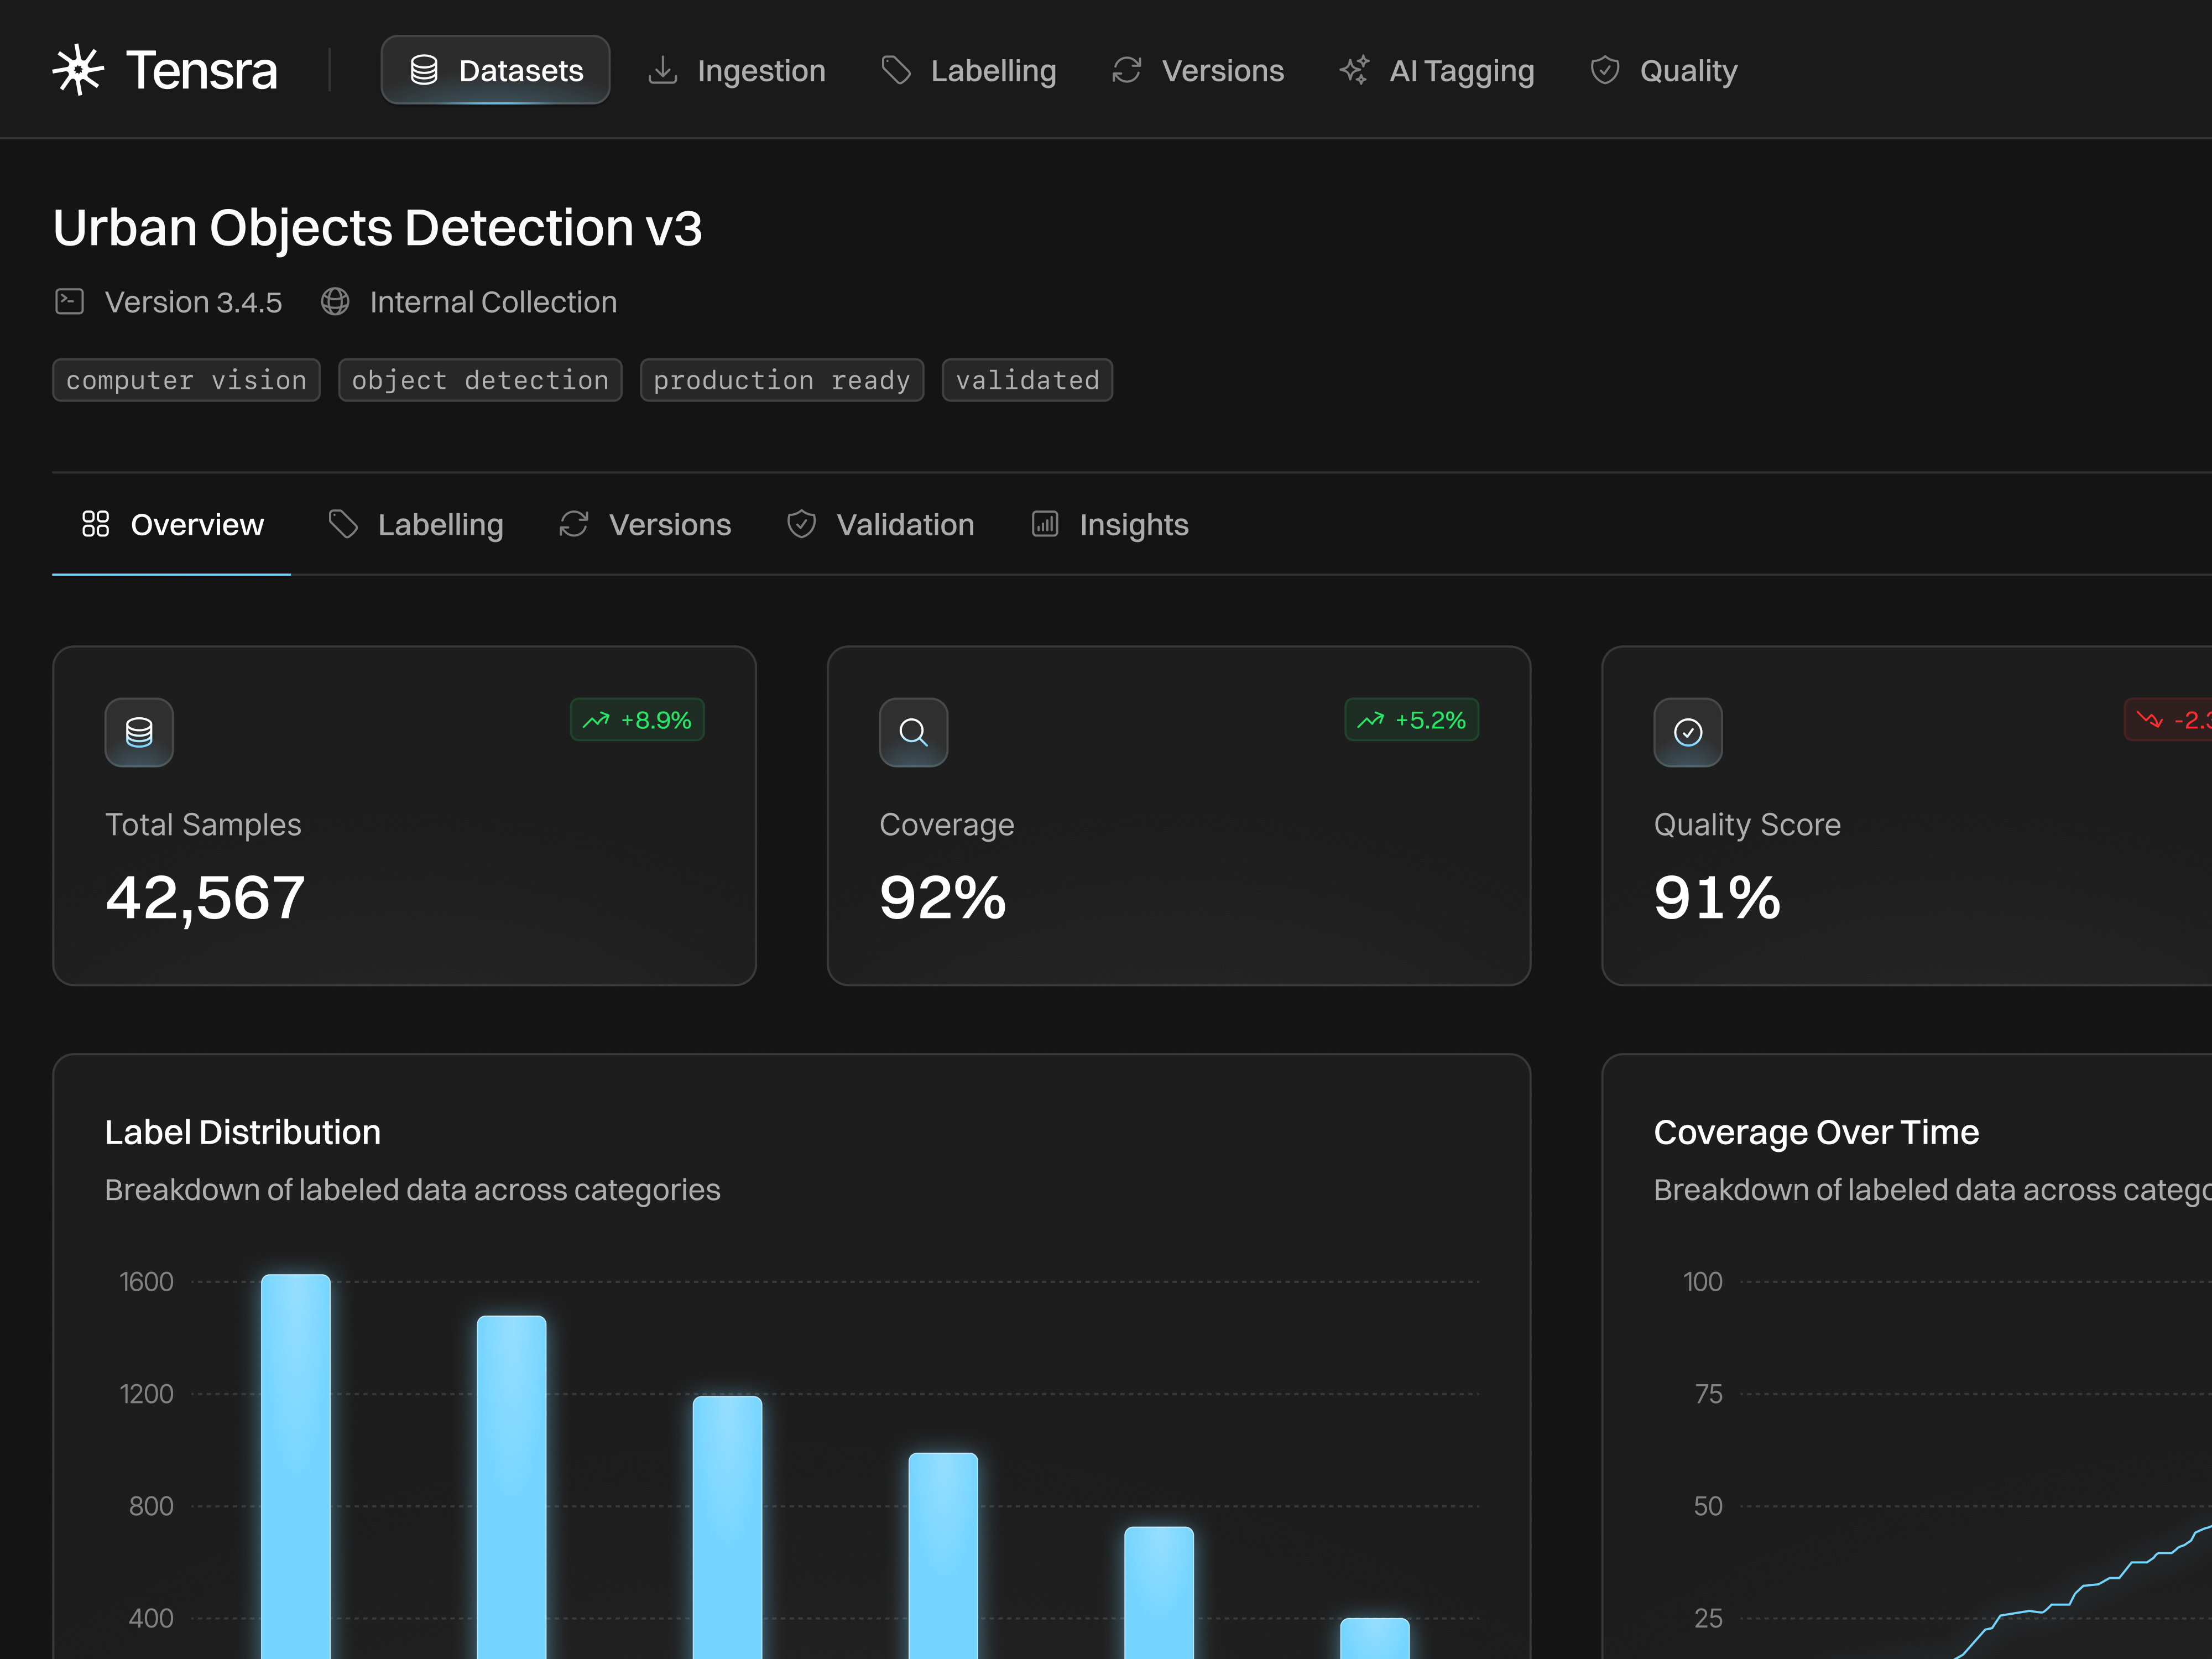The height and width of the screenshot is (1659, 2212).
Task: Click the Tensra brand name
Action: click(x=202, y=70)
